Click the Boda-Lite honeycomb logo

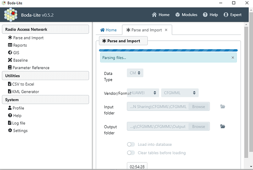pos(11,15)
